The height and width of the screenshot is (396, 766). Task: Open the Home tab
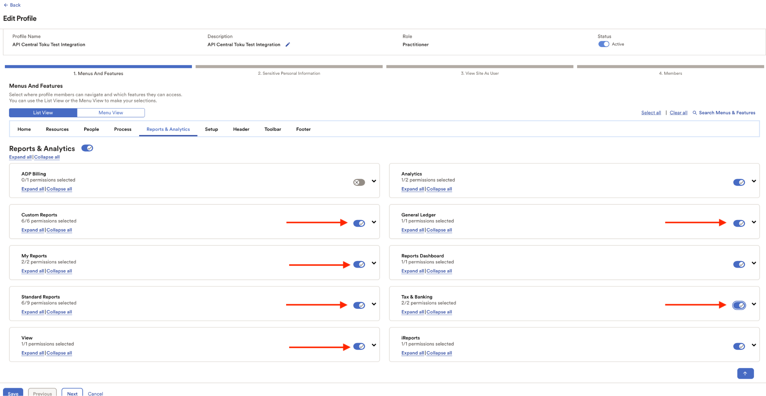[24, 129]
